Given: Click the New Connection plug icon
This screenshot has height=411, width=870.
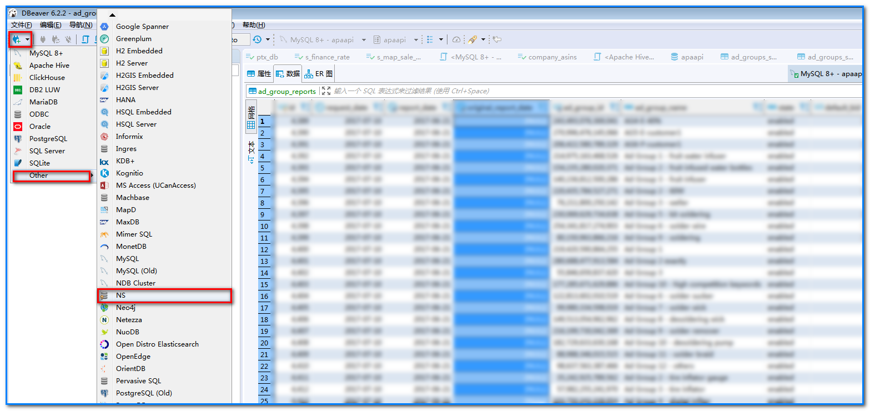Looking at the screenshot, I should pyautogui.click(x=16, y=39).
